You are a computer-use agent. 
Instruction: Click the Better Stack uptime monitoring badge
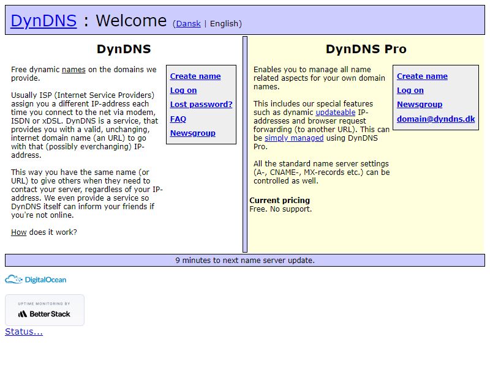pyautogui.click(x=45, y=310)
